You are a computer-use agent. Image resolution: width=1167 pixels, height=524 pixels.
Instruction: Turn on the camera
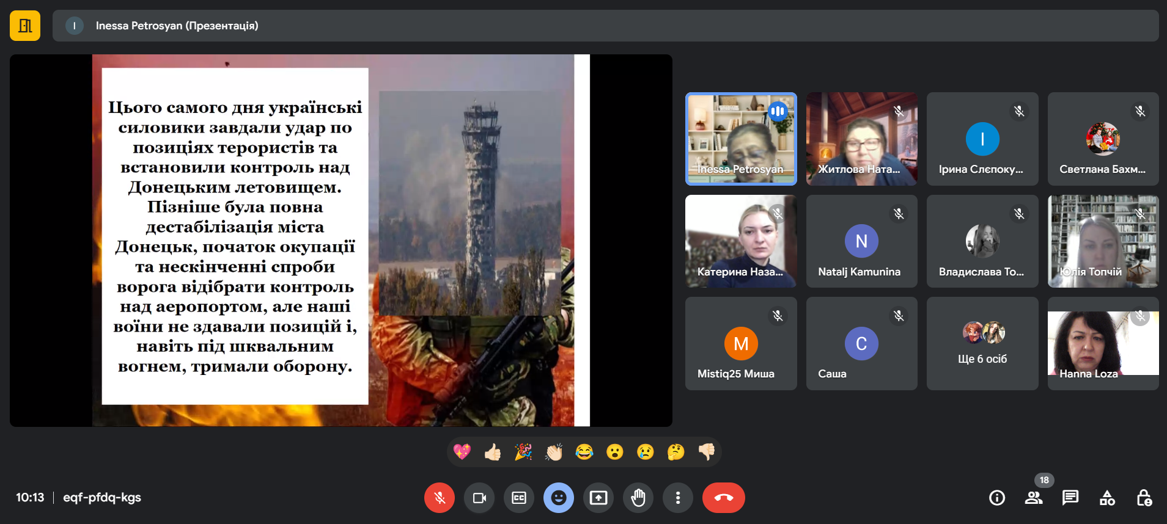[479, 498]
